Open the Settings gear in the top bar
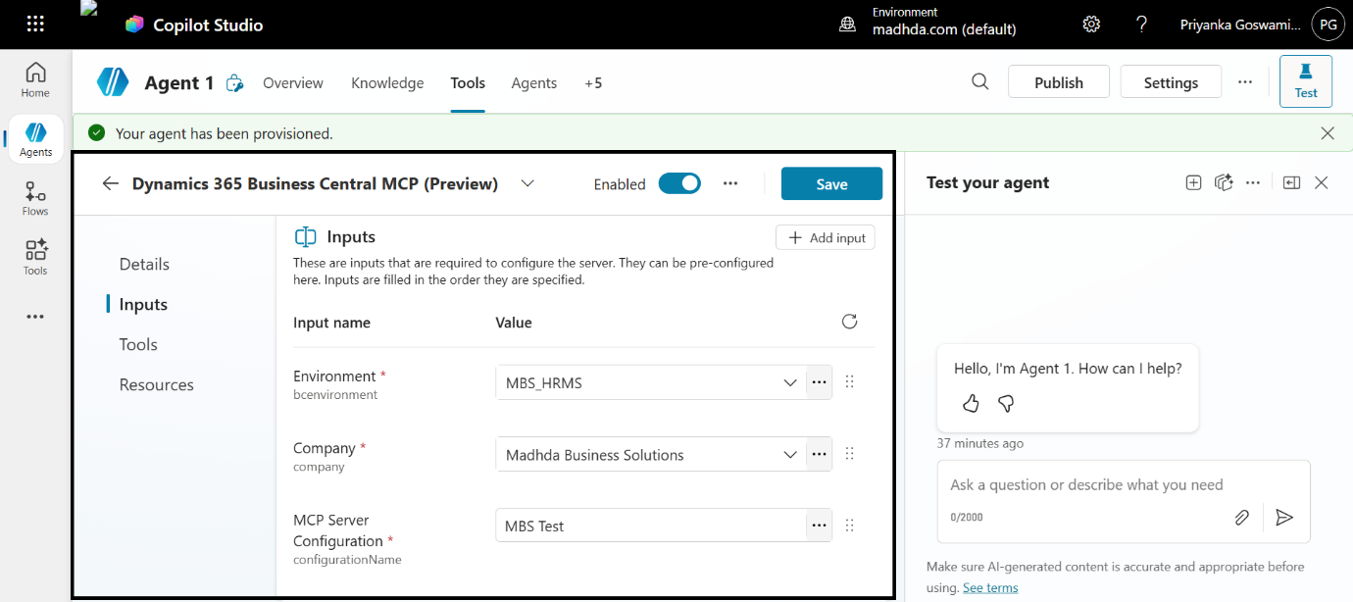The width and height of the screenshot is (1353, 602). point(1091,24)
